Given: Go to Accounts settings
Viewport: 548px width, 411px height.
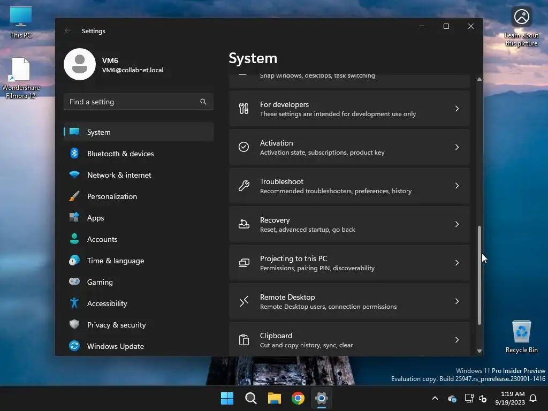Looking at the screenshot, I should (139, 239).
